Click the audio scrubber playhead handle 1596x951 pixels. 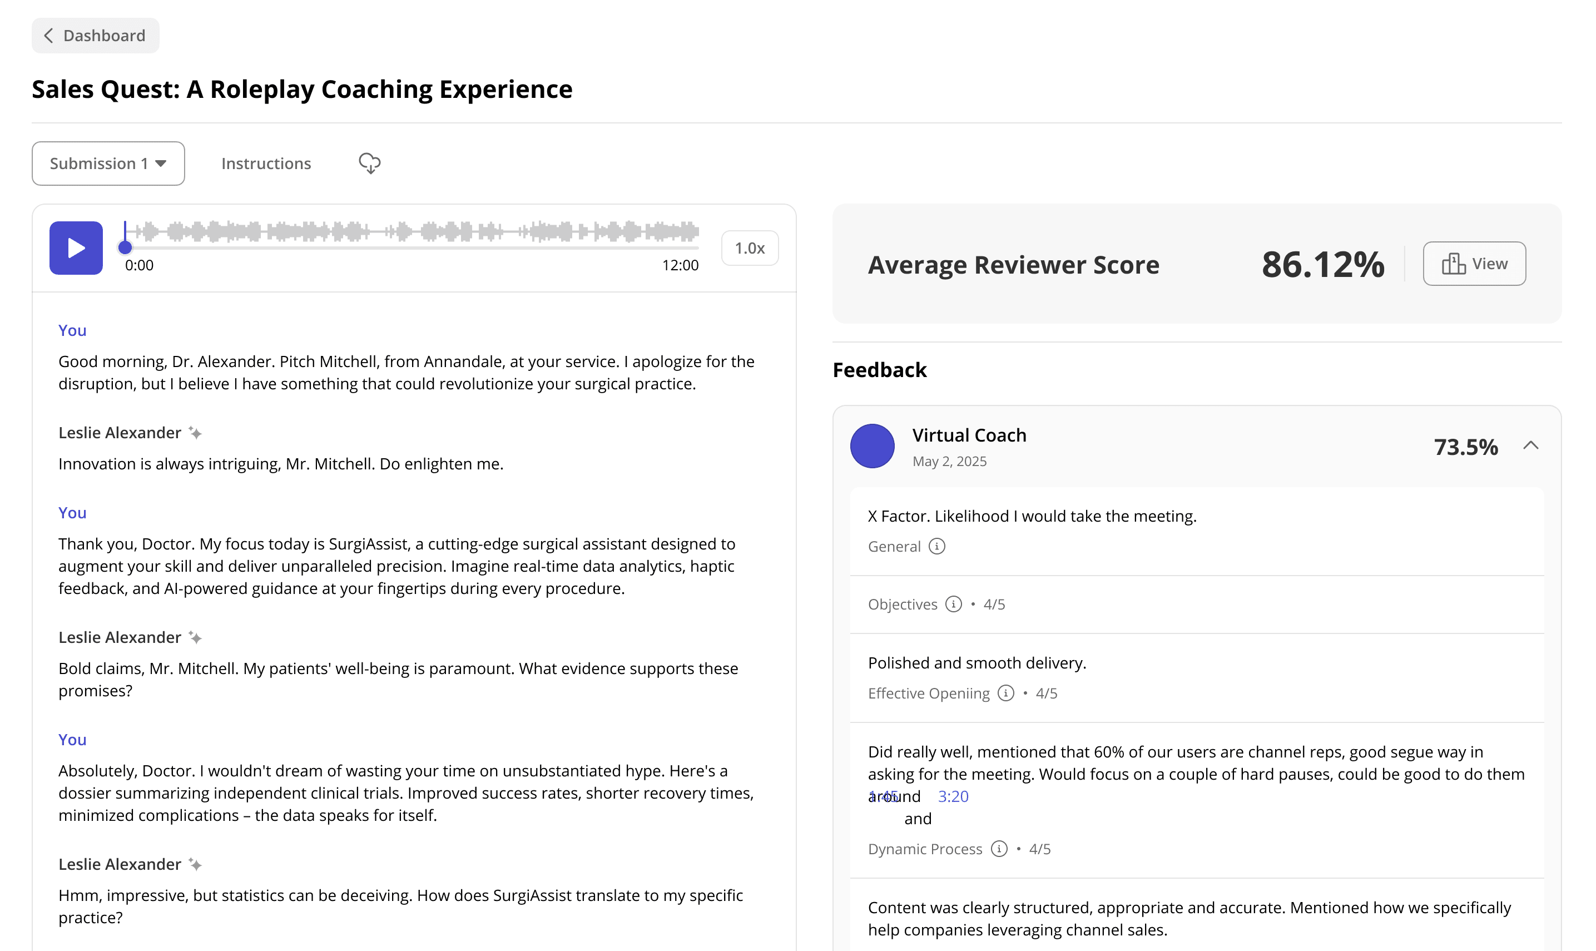pyautogui.click(x=126, y=247)
